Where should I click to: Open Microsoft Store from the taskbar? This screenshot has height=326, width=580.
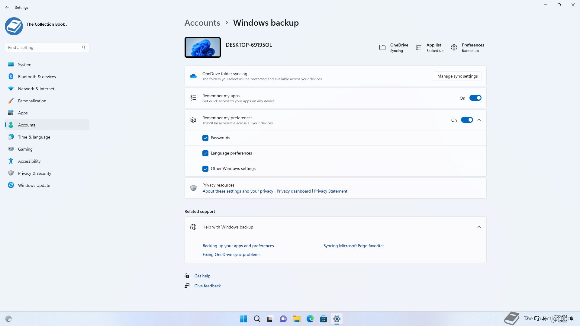click(323, 319)
